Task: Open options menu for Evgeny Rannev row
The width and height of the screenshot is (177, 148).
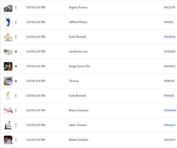Action: (16, 7)
